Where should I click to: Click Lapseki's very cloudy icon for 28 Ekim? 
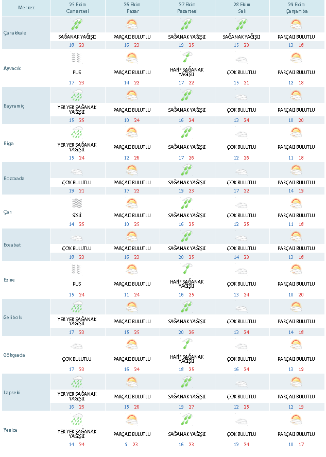tap(241, 382)
